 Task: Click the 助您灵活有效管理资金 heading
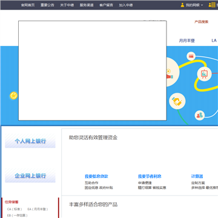point(93,137)
